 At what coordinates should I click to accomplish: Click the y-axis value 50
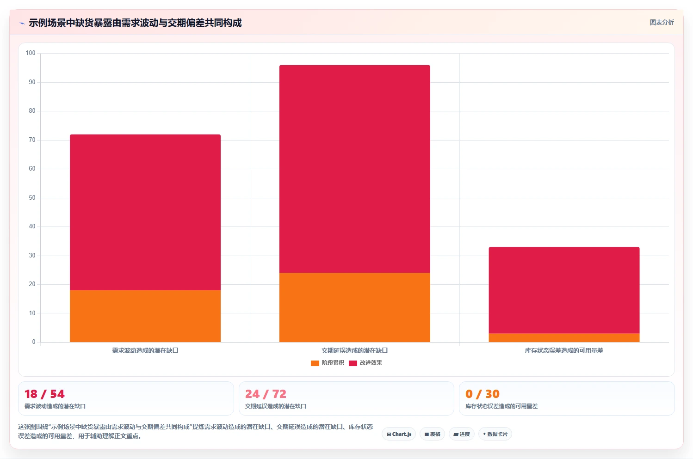(32, 198)
